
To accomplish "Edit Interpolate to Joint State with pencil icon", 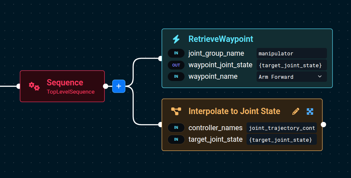I will 296,111.
